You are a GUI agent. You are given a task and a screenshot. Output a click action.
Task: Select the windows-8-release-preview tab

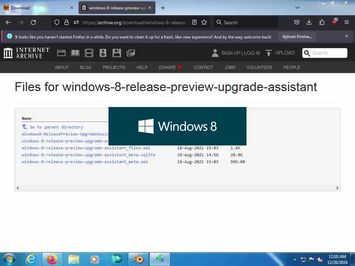click(x=117, y=8)
